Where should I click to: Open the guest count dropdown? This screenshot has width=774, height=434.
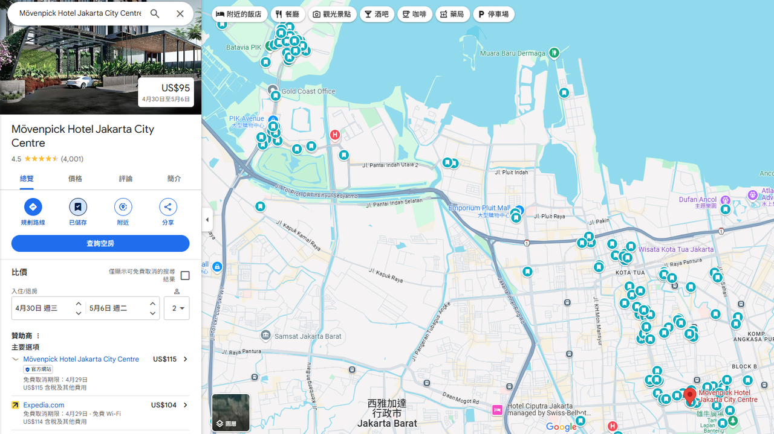coord(178,308)
